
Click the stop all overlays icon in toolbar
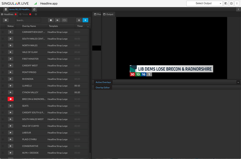[51, 20]
